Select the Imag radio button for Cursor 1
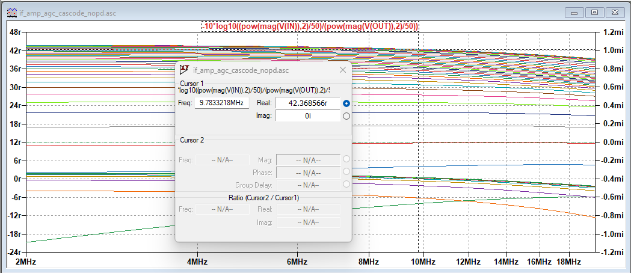This screenshot has width=631, height=273. 346,116
